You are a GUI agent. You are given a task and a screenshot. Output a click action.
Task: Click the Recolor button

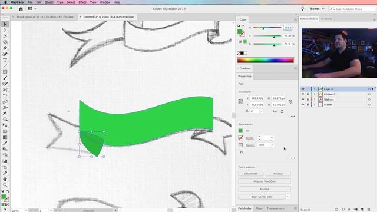(x=278, y=174)
